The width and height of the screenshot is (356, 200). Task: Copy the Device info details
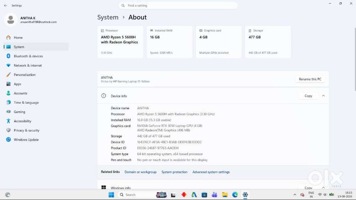coord(308,96)
